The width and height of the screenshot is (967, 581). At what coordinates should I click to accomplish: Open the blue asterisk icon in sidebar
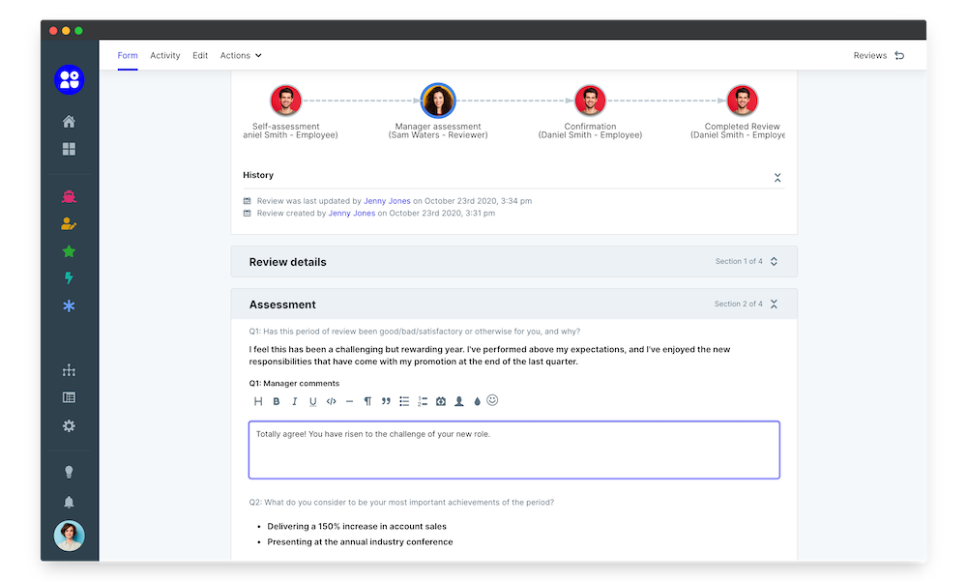69,305
